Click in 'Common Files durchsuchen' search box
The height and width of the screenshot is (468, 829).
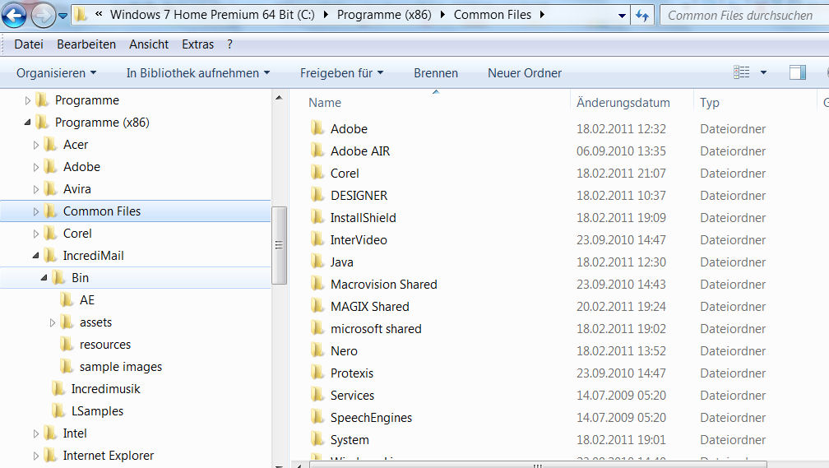[743, 16]
